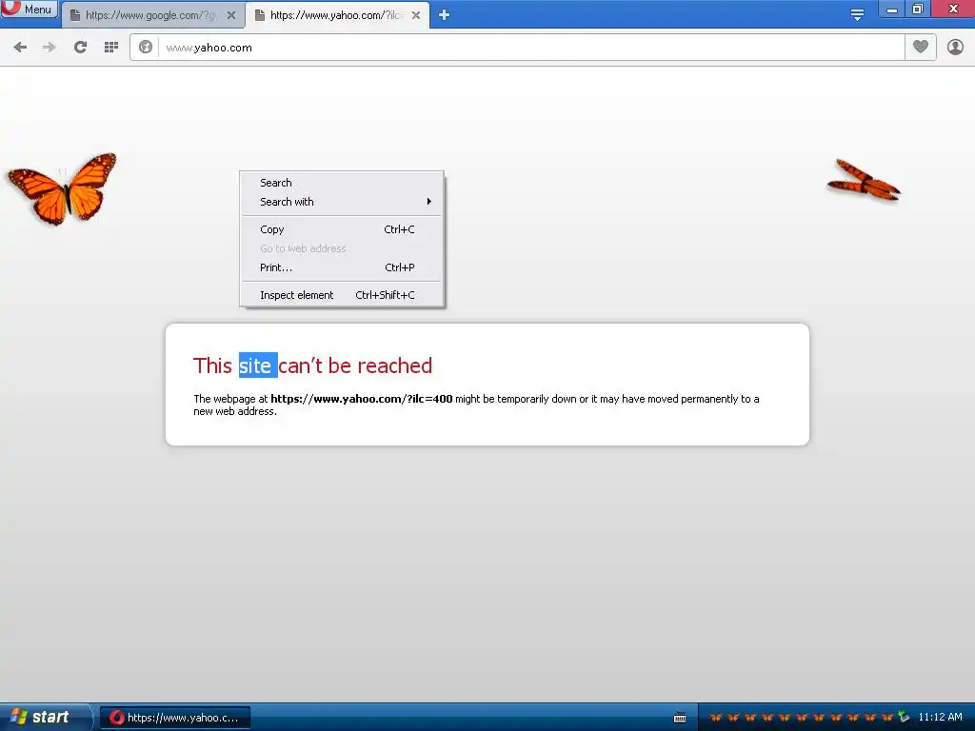This screenshot has height=731, width=975.
Task: Reload the page
Action: click(x=80, y=48)
